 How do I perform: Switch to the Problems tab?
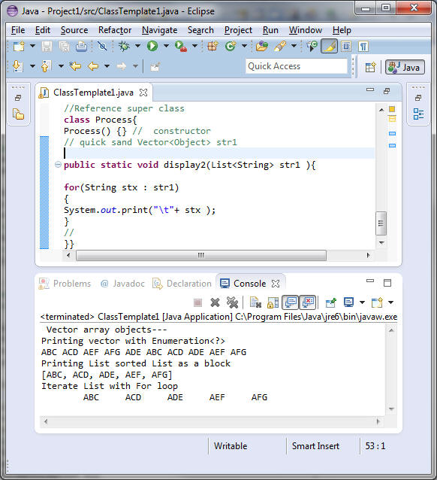(x=65, y=284)
